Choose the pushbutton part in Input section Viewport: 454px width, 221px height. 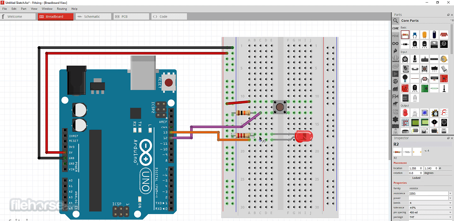click(425, 69)
